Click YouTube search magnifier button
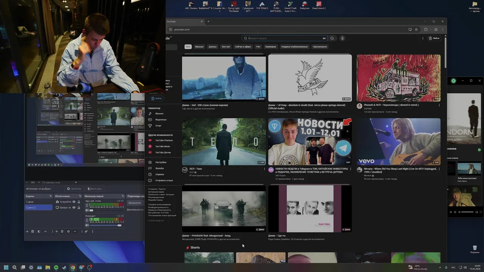 pyautogui.click(x=332, y=38)
